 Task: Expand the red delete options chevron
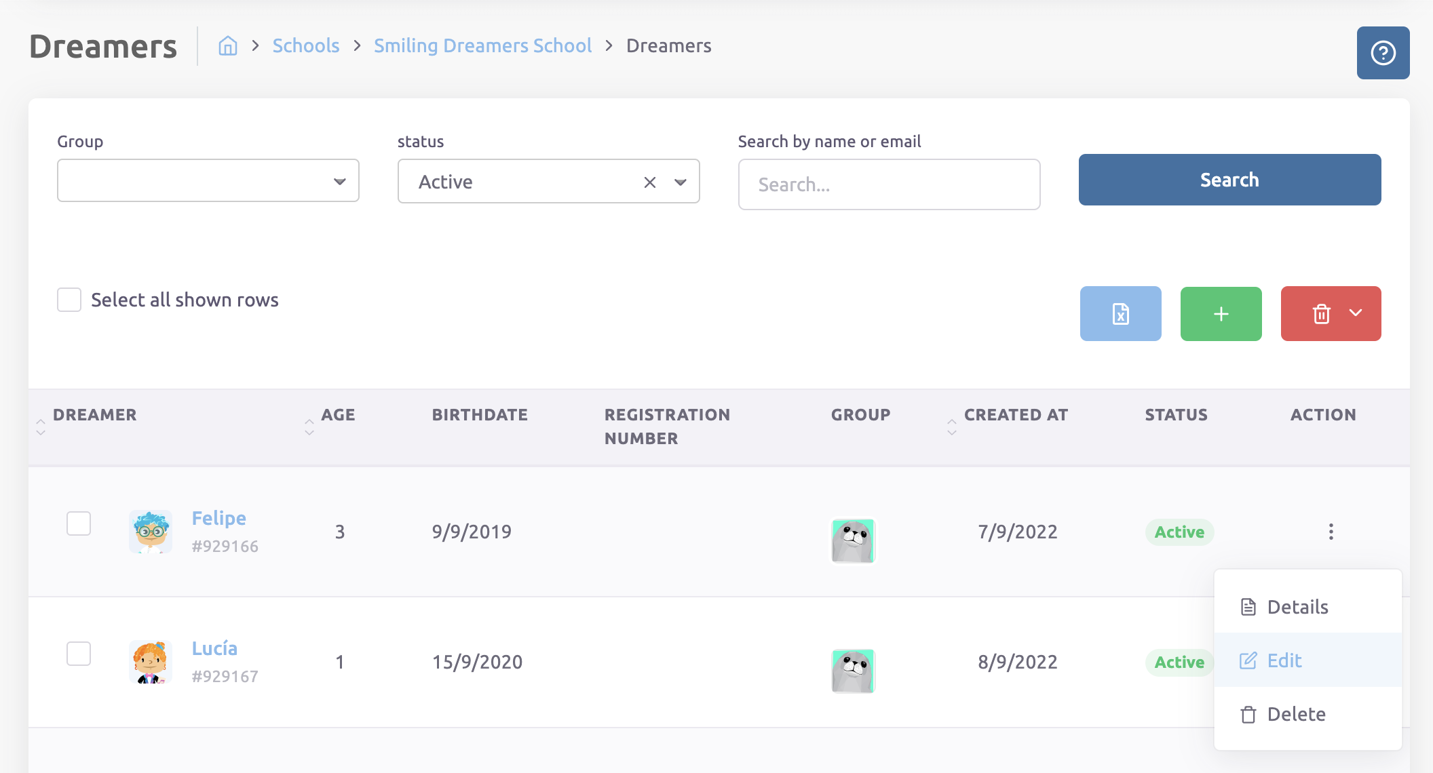point(1356,313)
